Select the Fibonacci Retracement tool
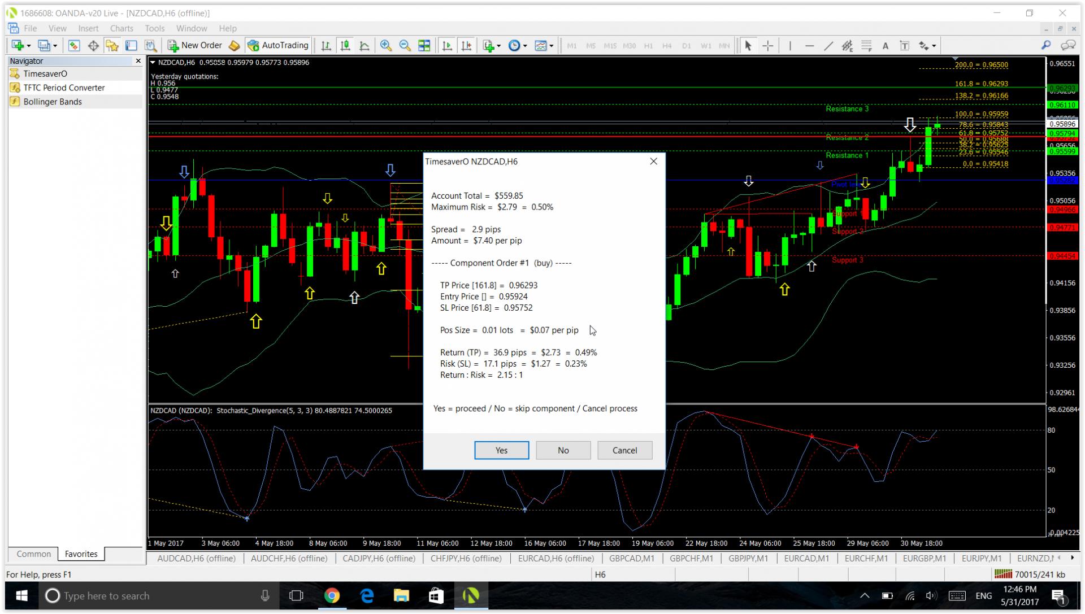Screen dimensions: 1085x614 pos(866,46)
